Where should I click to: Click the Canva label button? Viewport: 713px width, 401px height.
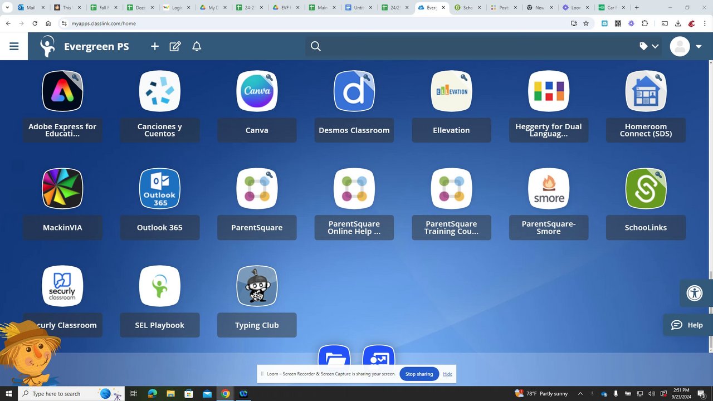[x=257, y=130]
